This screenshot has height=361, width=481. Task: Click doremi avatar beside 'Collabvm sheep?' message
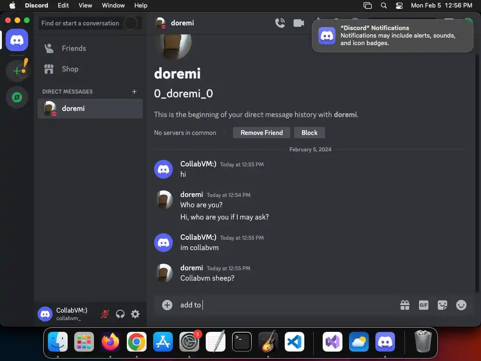point(163,273)
